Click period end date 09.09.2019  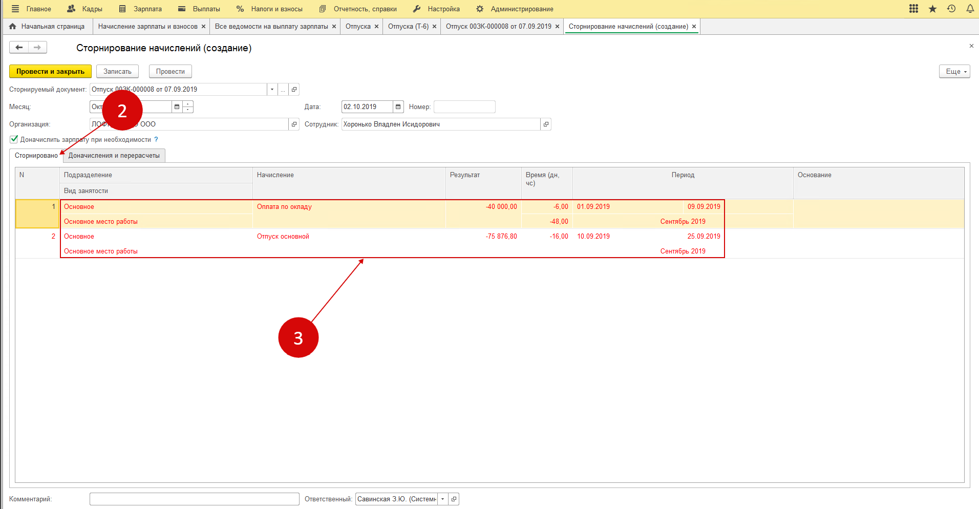pyautogui.click(x=704, y=207)
